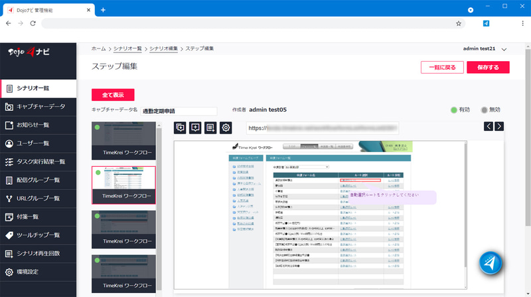Image resolution: width=531 pixels, height=297 pixels.
Task: Click the circular profile icon in title bar
Action: point(471,10)
